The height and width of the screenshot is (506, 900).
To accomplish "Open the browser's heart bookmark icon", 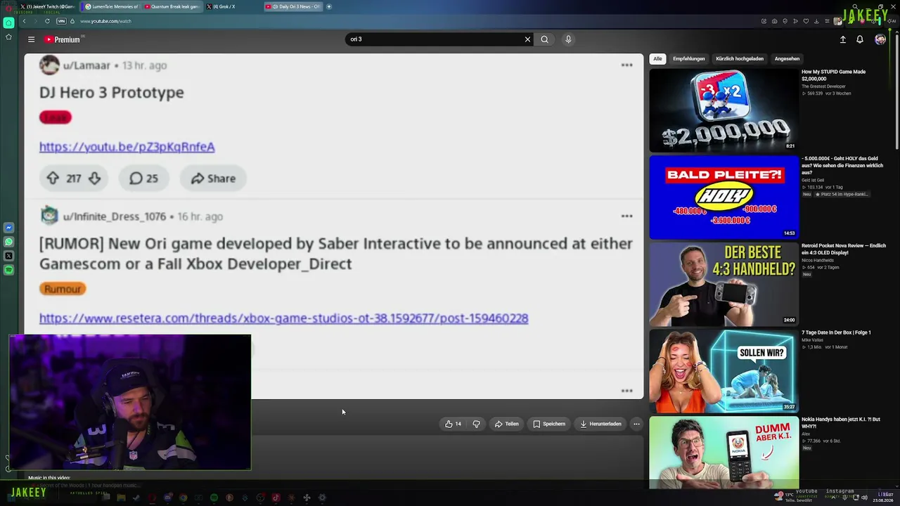I will (806, 21).
